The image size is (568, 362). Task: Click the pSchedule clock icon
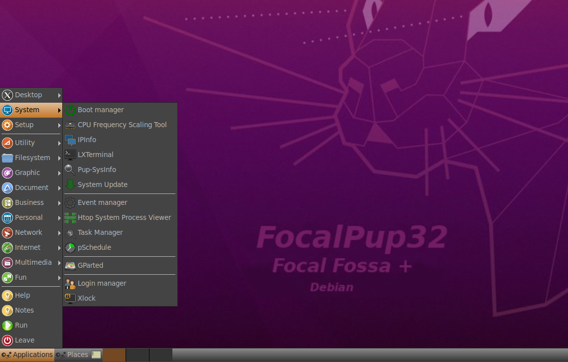pos(70,247)
